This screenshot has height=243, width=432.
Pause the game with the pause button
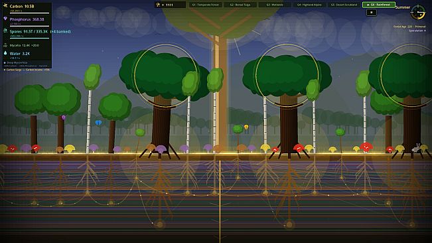(x=372, y=13)
